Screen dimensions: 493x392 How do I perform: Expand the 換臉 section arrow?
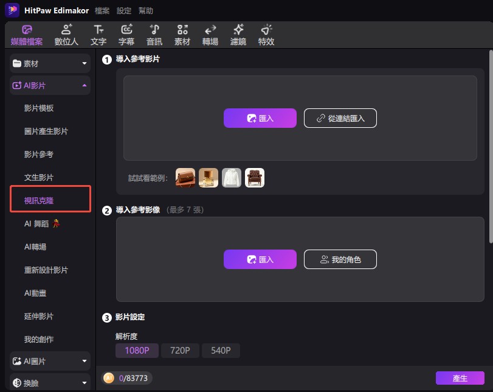pyautogui.click(x=84, y=383)
